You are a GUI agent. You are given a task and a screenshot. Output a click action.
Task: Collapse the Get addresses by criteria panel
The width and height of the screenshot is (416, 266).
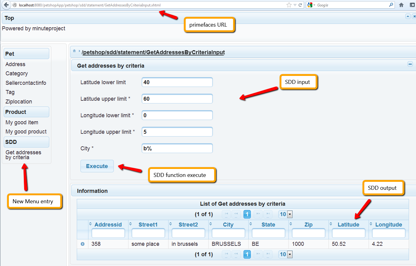(410, 64)
